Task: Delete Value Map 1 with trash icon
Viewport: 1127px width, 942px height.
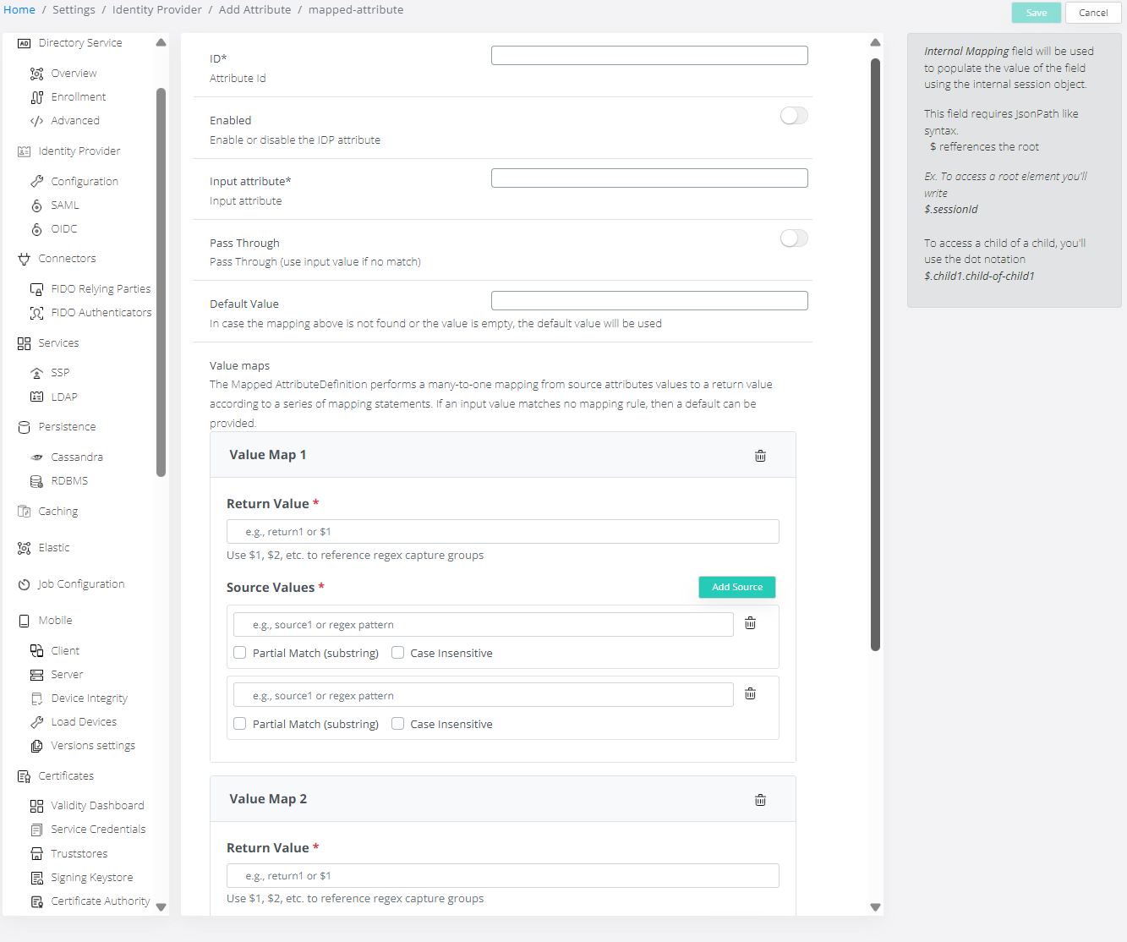Action: (x=760, y=456)
